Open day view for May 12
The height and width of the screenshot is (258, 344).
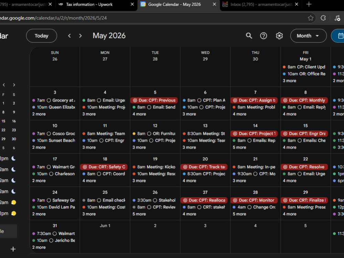155,126
